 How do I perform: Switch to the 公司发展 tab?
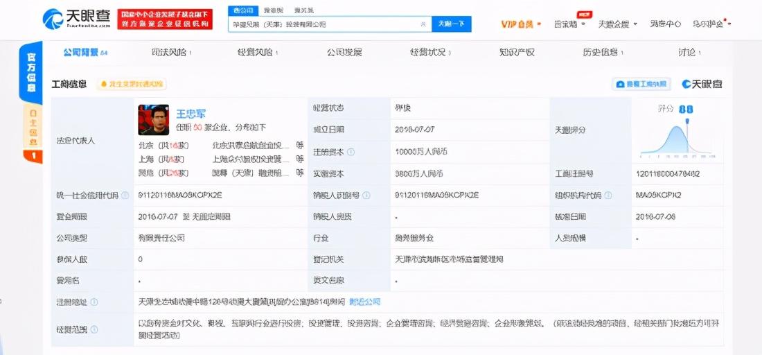[344, 53]
